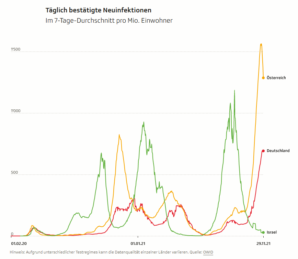Click the 1'500 y-axis label
The width and height of the screenshot is (298, 259).
point(16,50)
